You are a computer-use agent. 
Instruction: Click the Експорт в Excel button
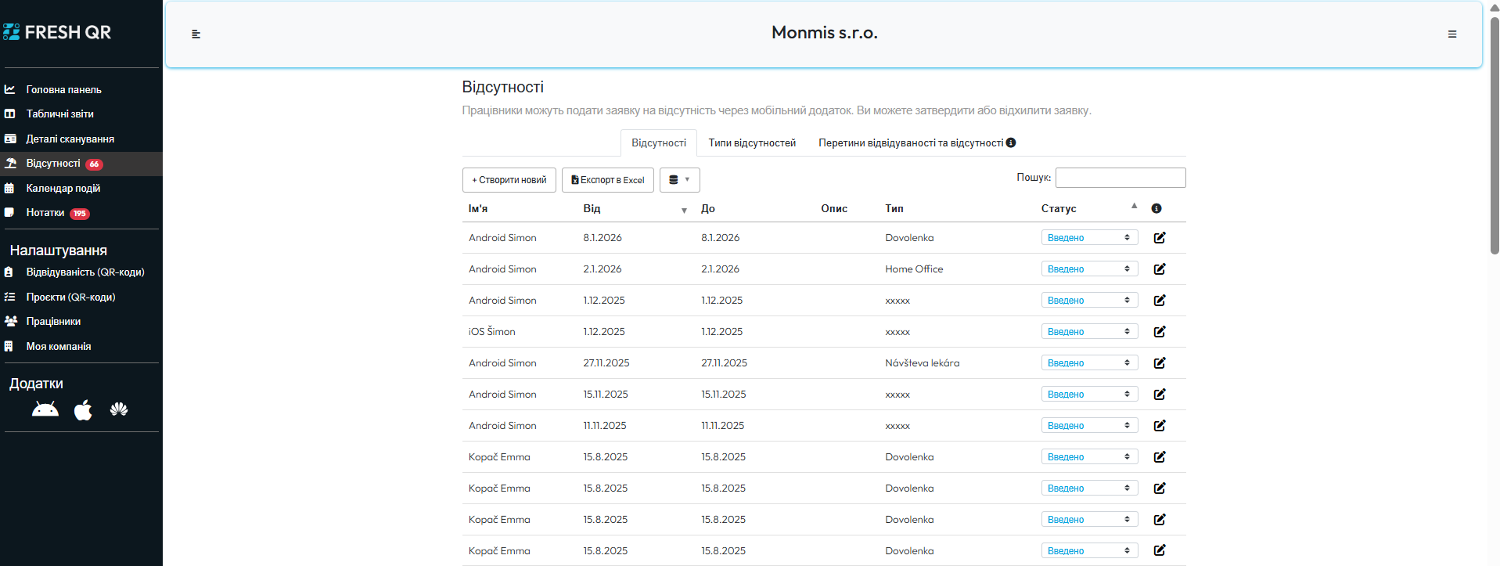(x=607, y=180)
